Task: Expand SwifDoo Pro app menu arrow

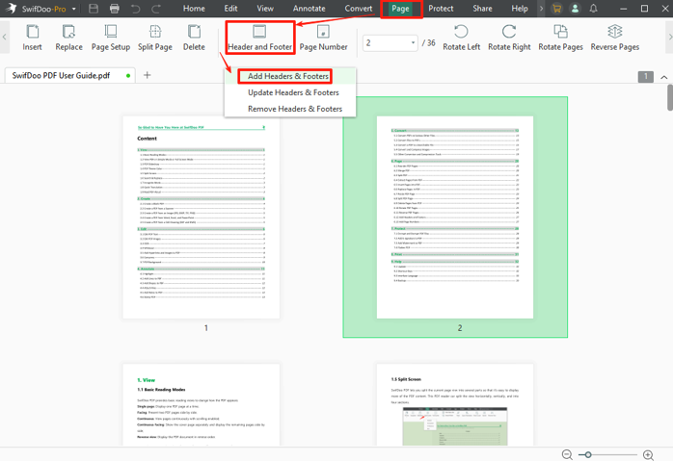Action: point(74,9)
